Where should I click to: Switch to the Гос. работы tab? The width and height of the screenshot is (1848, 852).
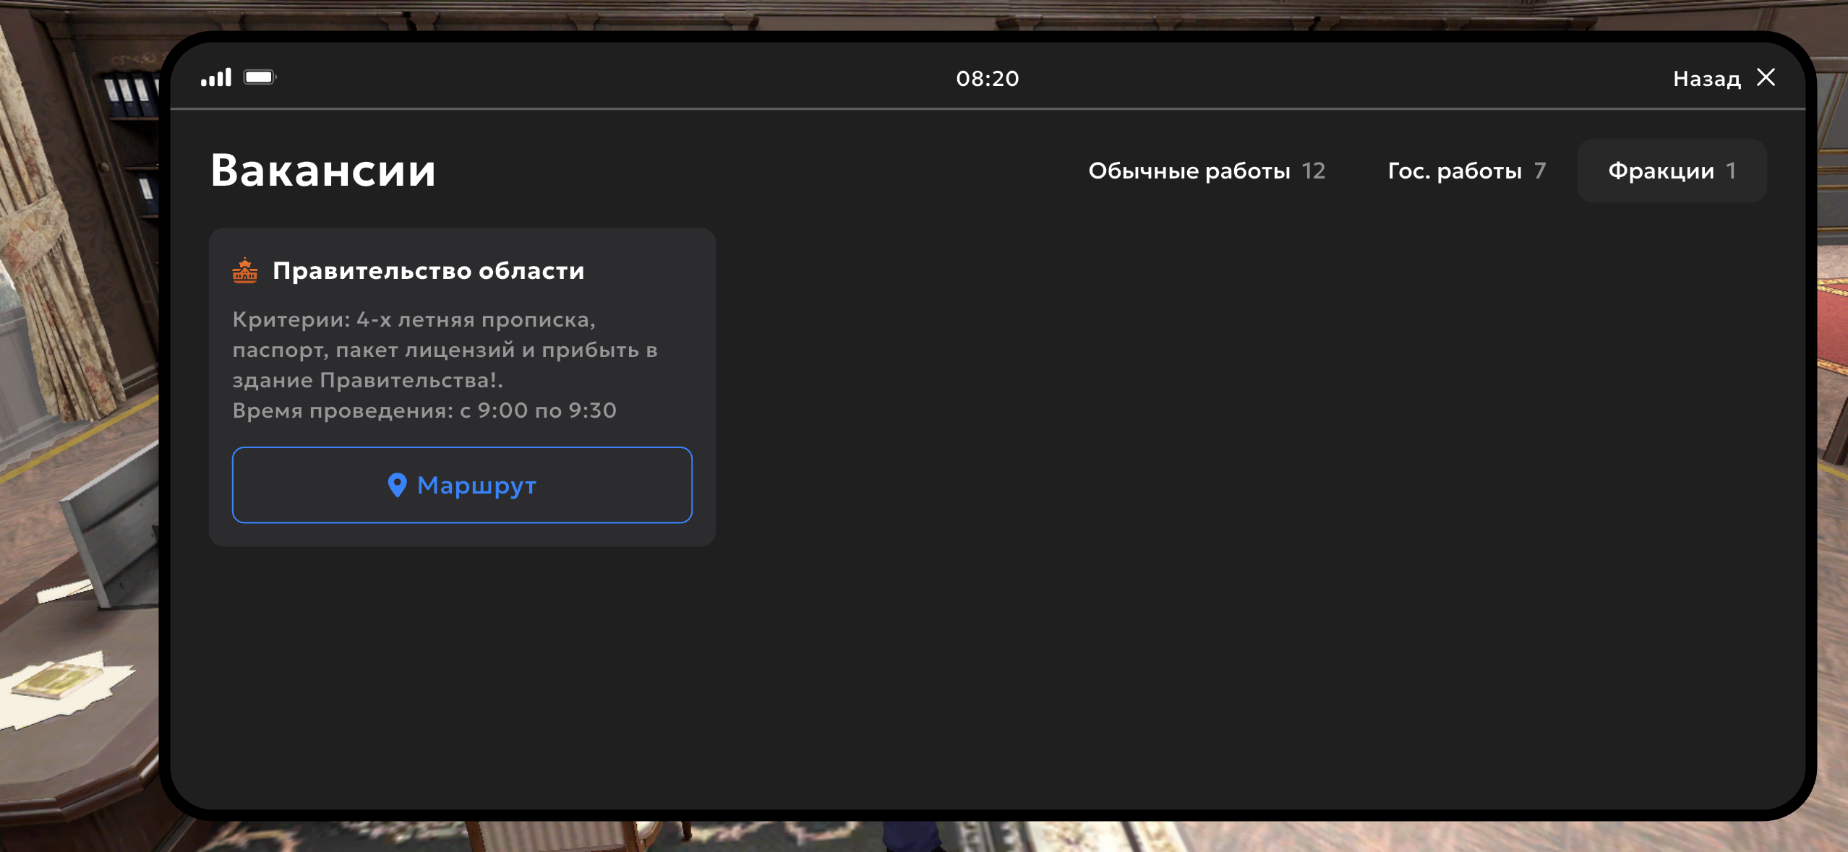coord(1454,171)
